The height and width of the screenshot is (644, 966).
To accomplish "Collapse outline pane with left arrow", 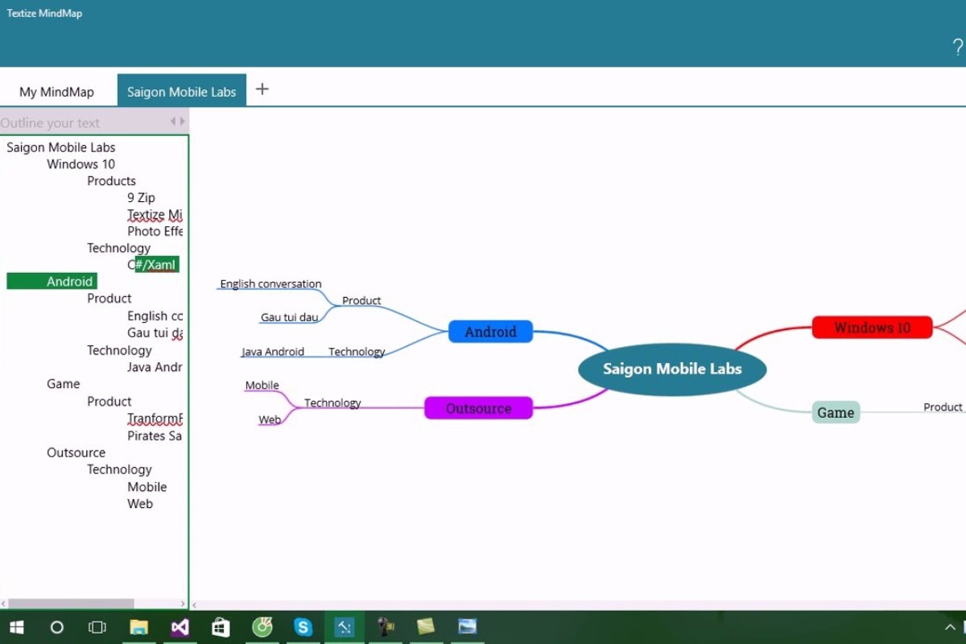I will [172, 122].
